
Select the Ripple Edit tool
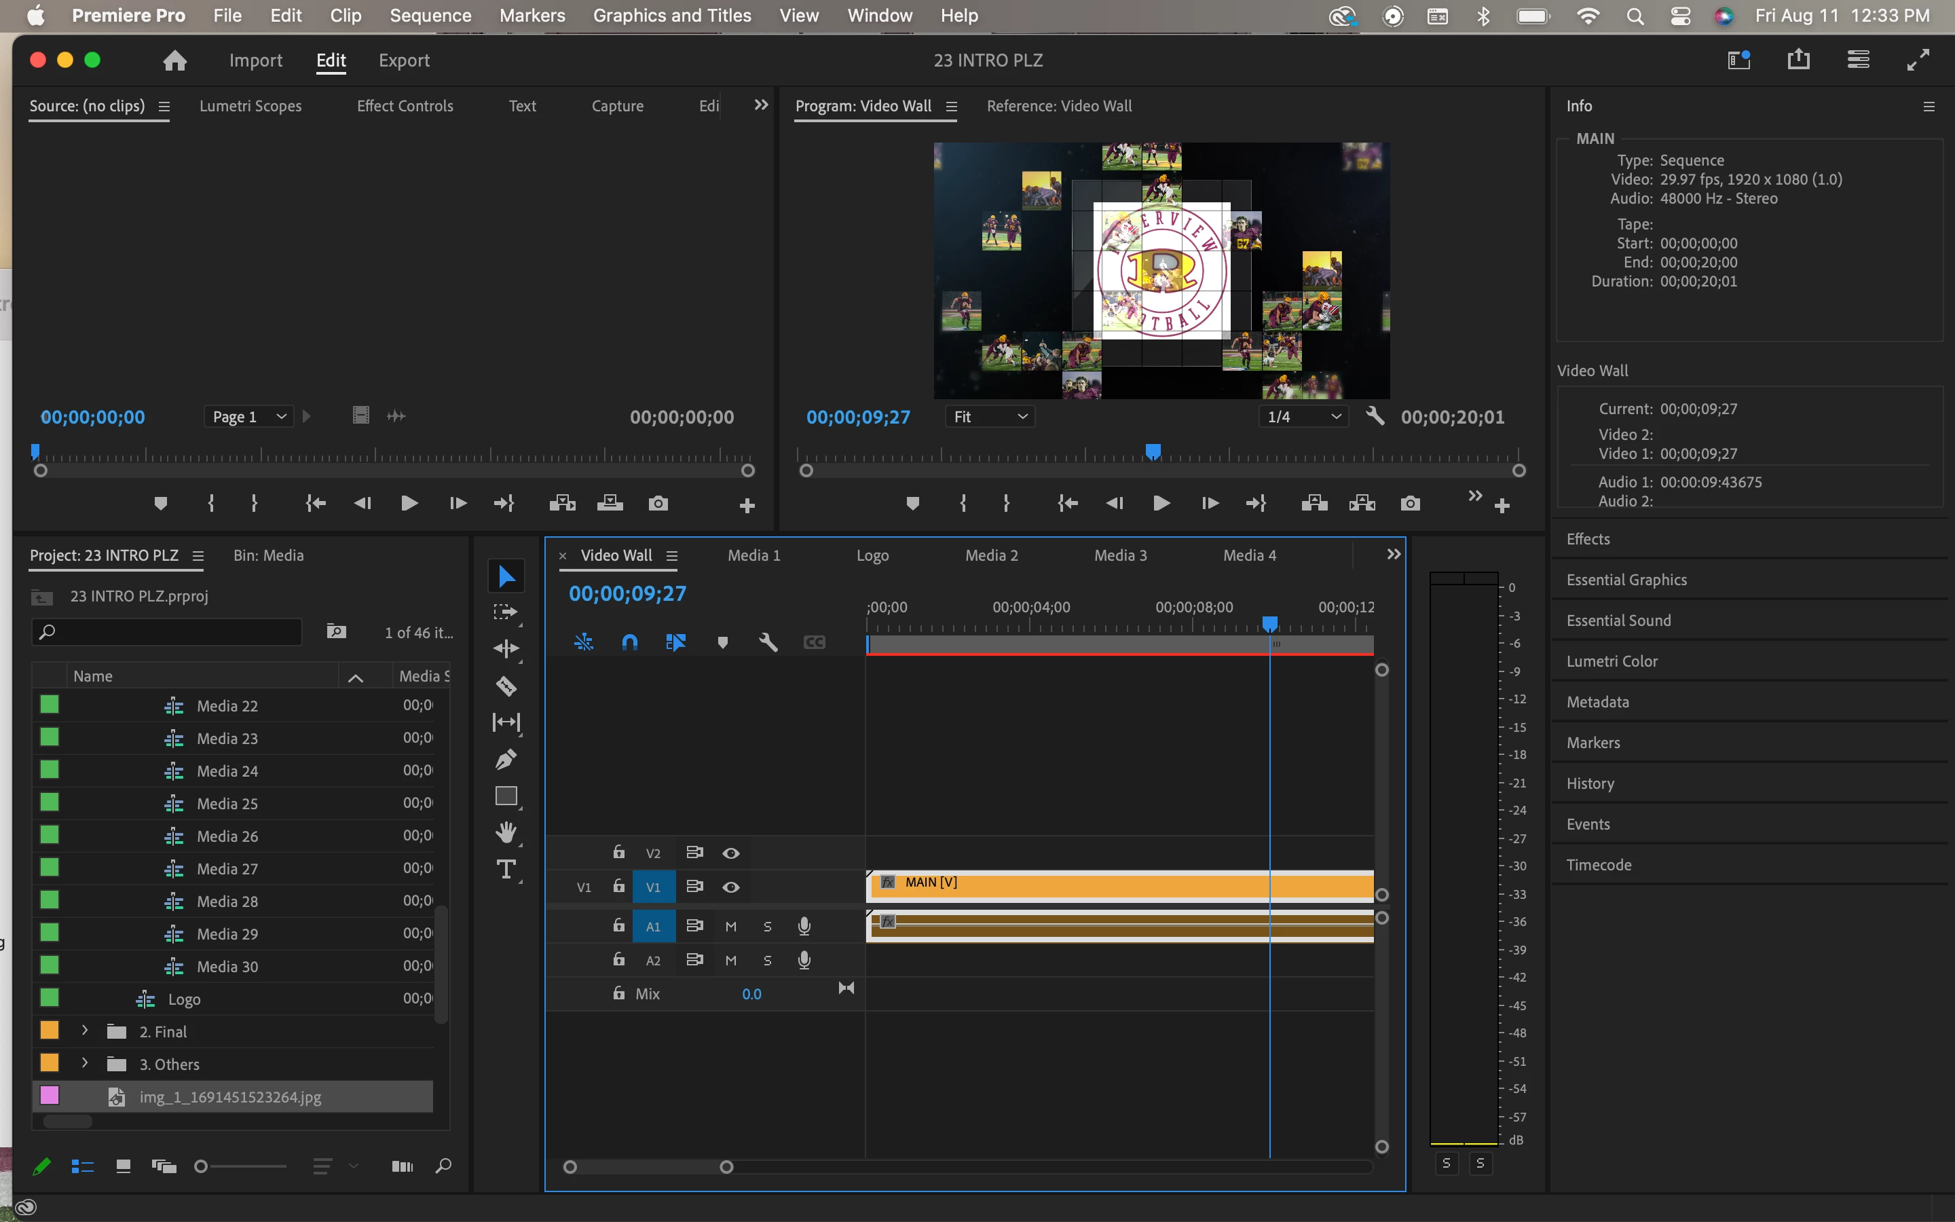[506, 649]
